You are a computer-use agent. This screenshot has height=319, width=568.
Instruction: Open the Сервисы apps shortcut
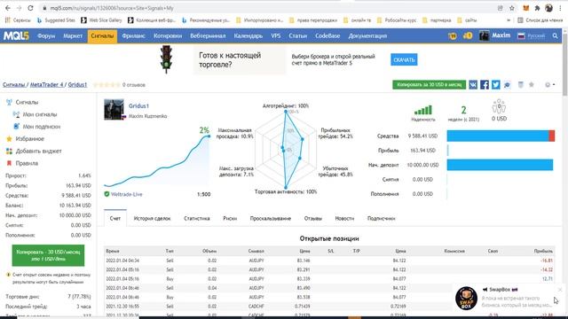point(18,20)
